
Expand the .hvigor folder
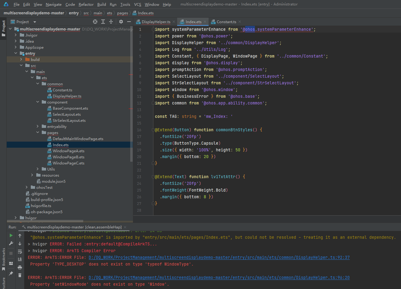[16, 35]
